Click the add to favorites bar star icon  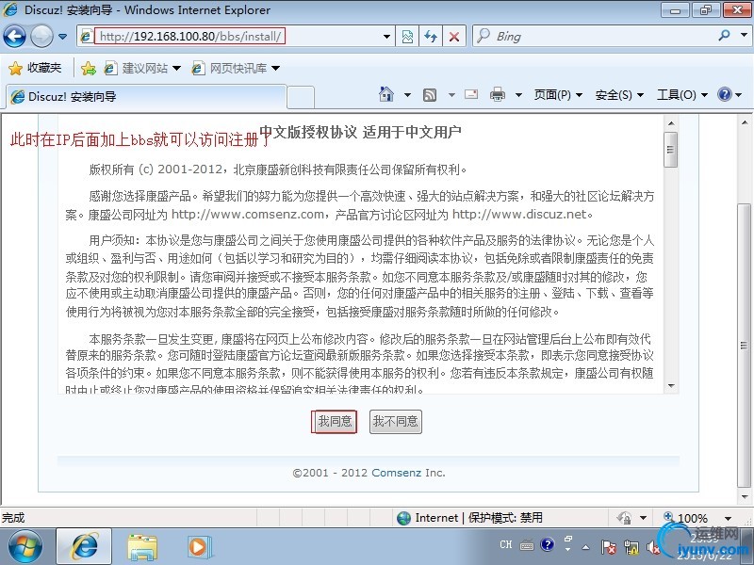click(x=89, y=68)
